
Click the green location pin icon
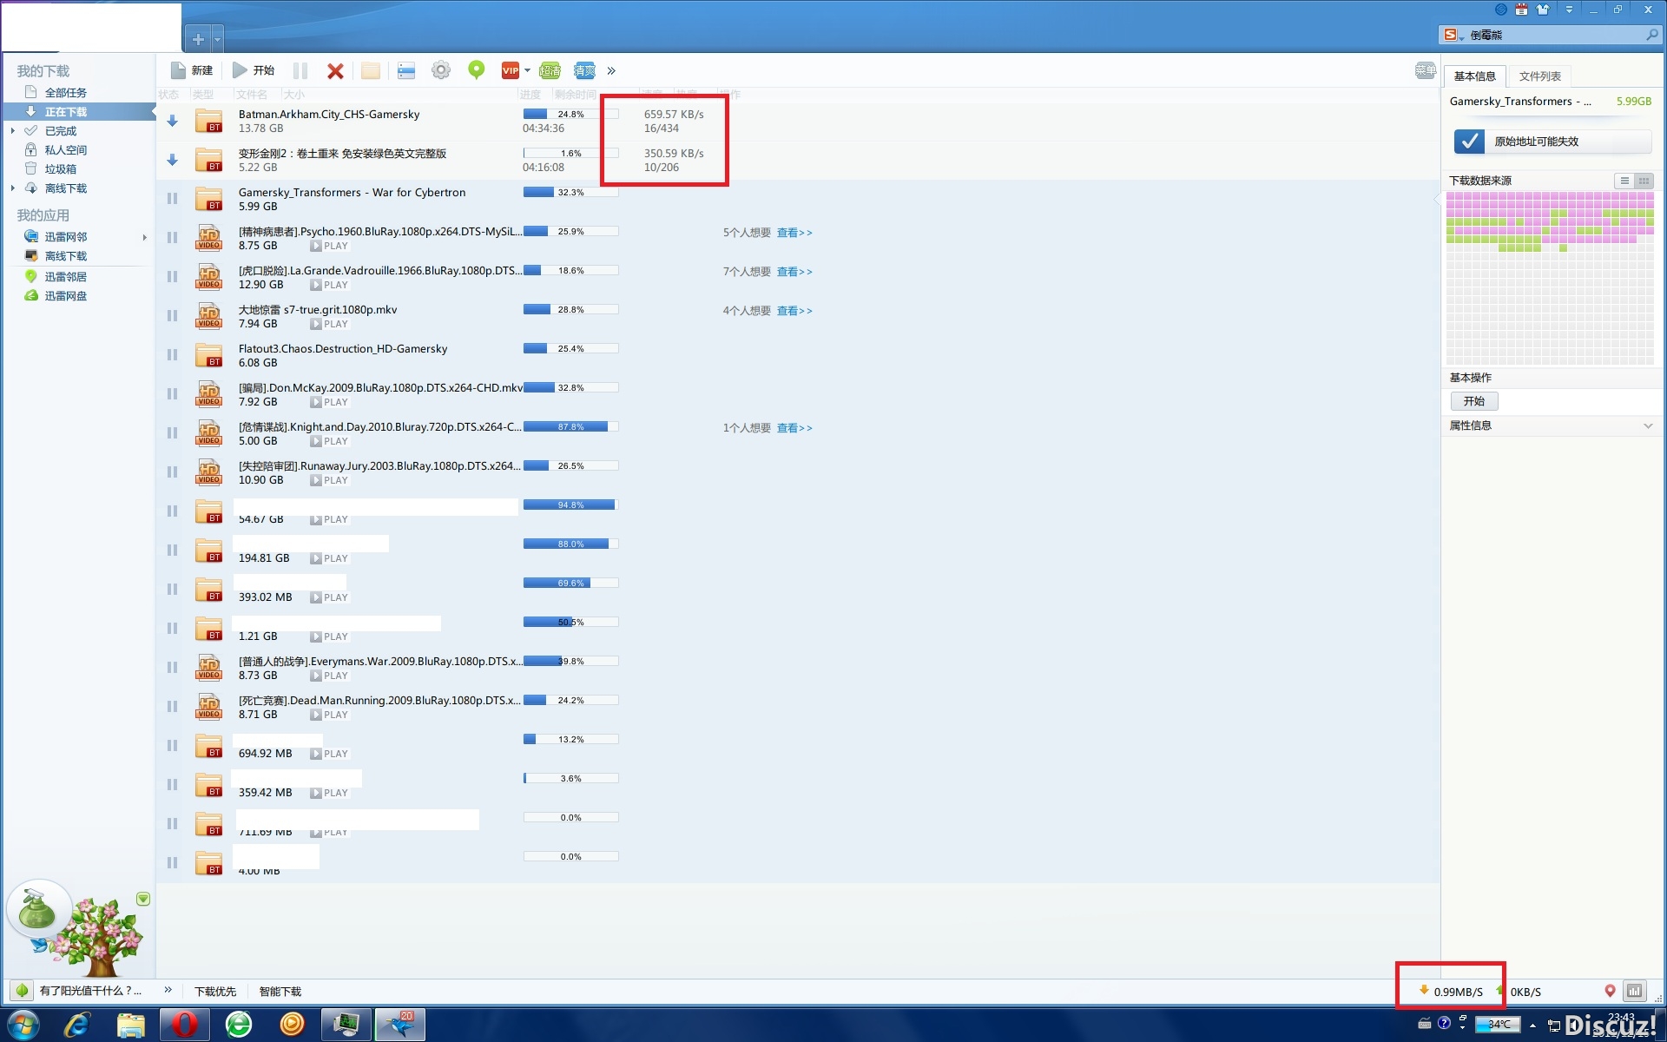coord(476,70)
